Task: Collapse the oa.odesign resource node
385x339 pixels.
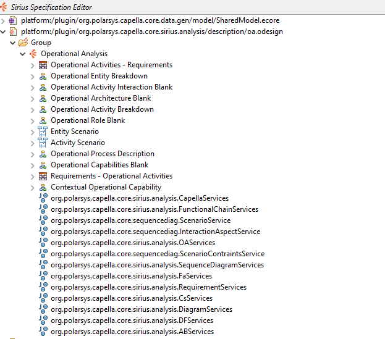Action: coord(2,31)
